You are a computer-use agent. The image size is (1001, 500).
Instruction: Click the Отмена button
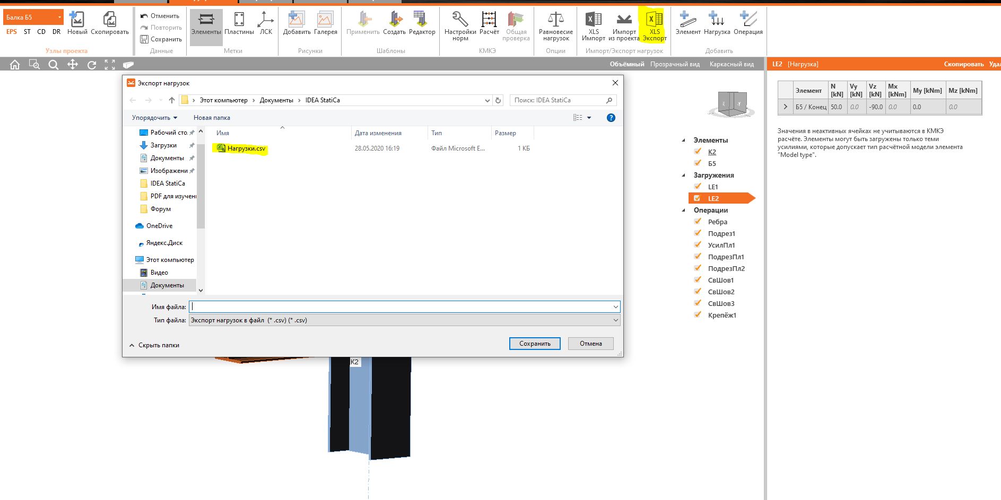coord(590,344)
